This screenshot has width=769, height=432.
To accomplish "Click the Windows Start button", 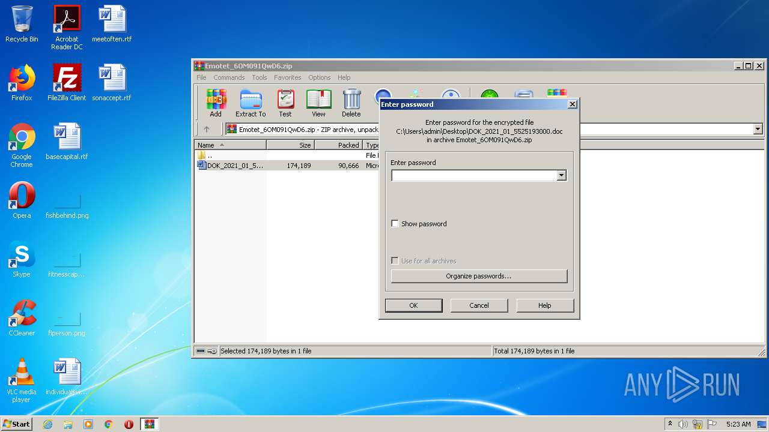I will click(17, 424).
